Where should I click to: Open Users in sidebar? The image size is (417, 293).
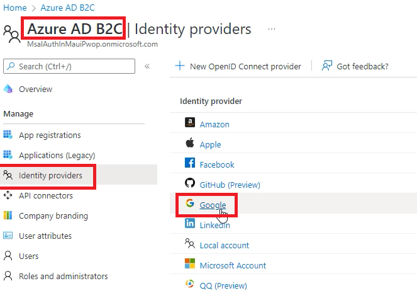pos(29,256)
